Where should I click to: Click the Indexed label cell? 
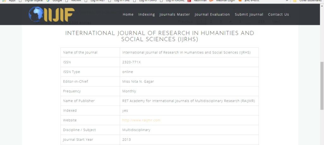tap(90, 111)
